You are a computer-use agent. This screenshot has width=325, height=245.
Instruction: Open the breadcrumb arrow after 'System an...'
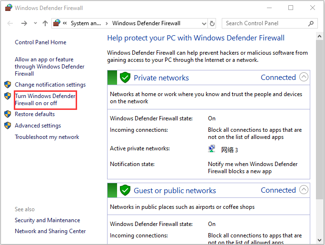pos(107,23)
